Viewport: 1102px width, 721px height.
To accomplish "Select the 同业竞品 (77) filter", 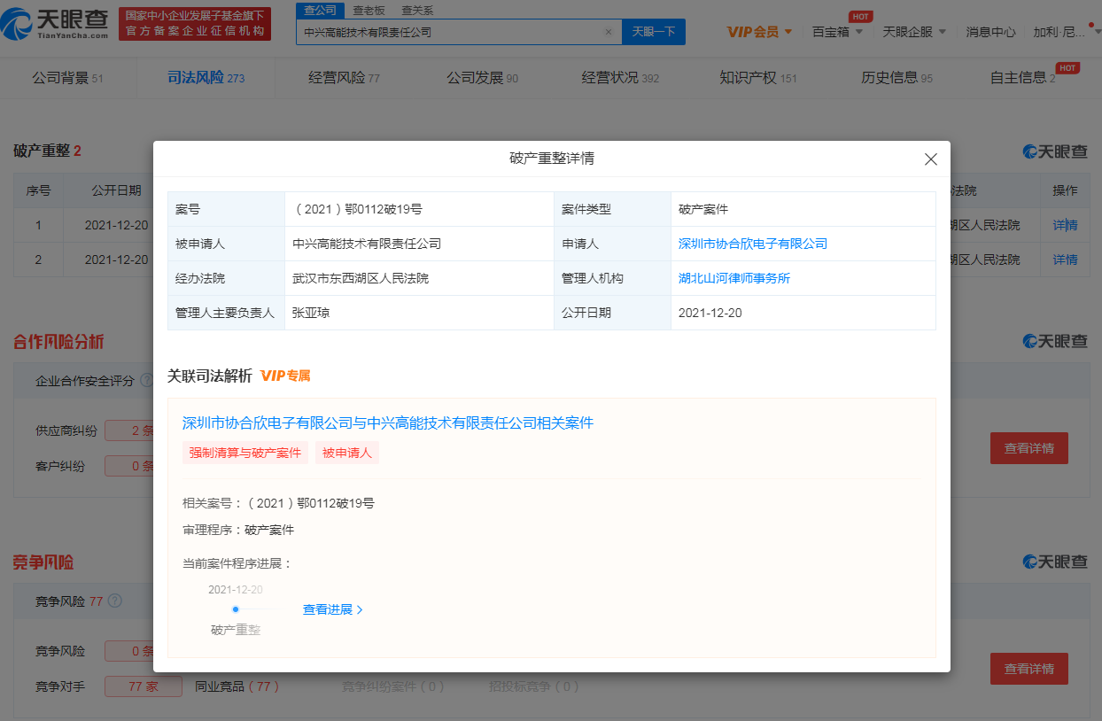I will point(237,686).
